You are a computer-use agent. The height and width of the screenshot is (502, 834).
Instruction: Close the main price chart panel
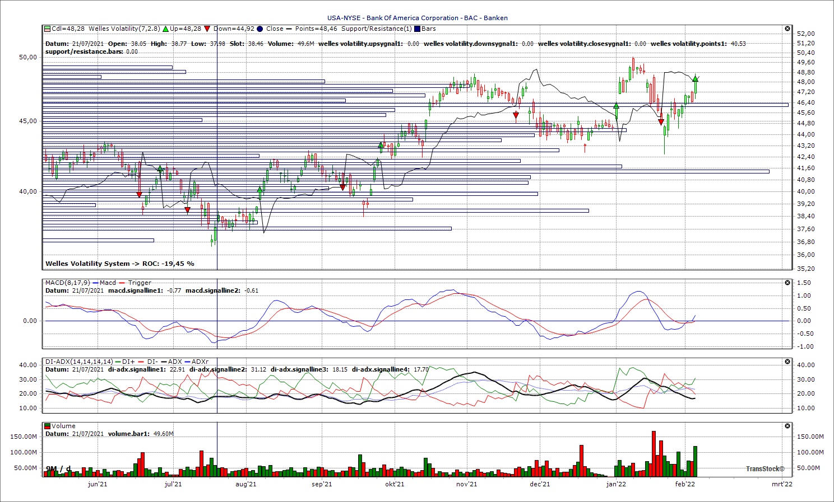click(x=787, y=29)
